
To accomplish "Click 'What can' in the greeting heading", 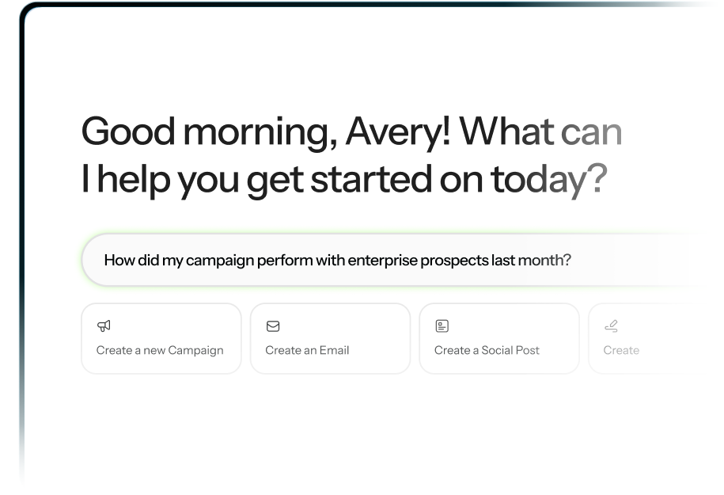I will click(x=540, y=132).
